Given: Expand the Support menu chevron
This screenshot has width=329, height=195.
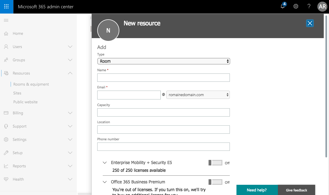Looking at the screenshot, I should [70, 126].
